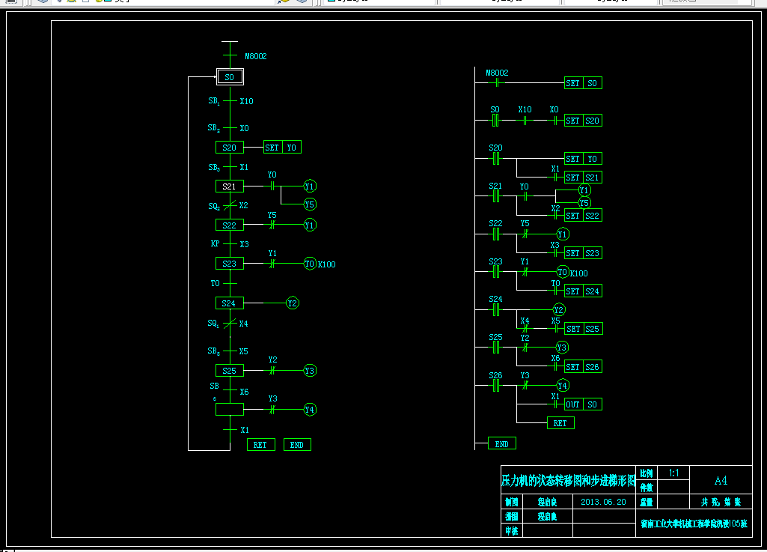The height and width of the screenshot is (552, 767).
Task: Click the SET S21 box in ladder diagram
Action: [583, 178]
